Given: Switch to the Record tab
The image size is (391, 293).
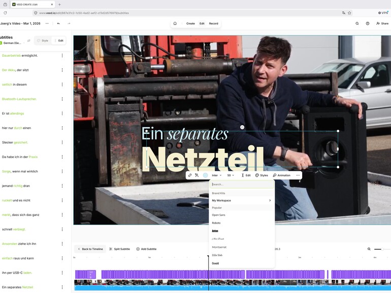Looking at the screenshot, I should click(x=213, y=23).
